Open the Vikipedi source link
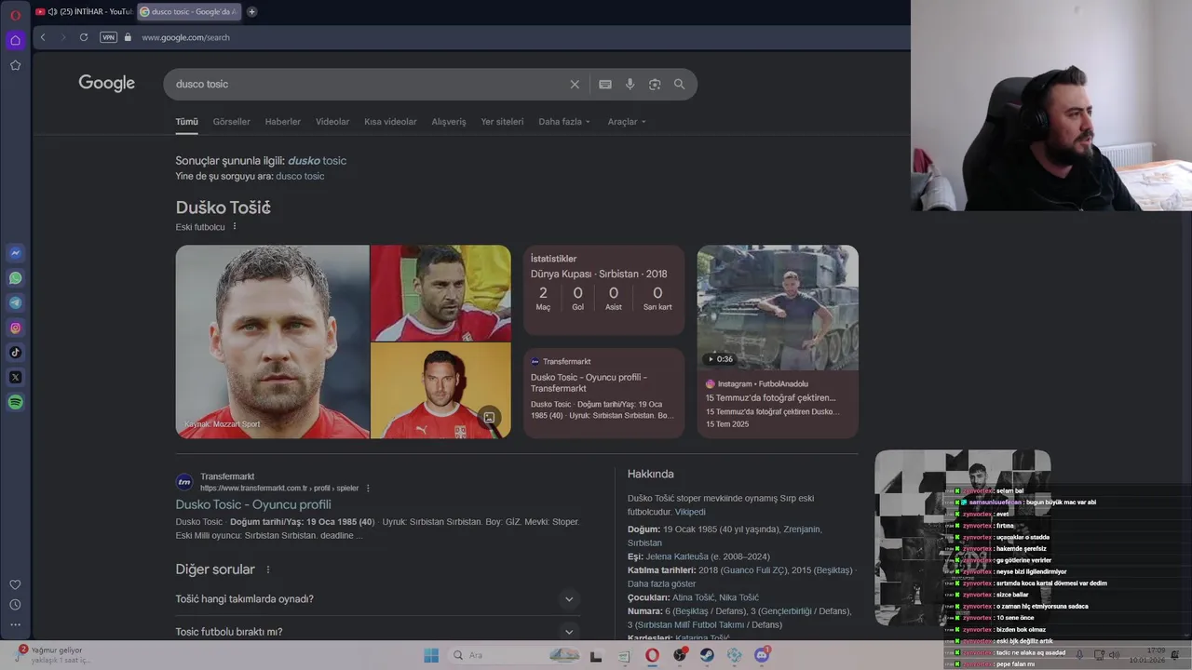This screenshot has width=1192, height=670. pyautogui.click(x=690, y=512)
